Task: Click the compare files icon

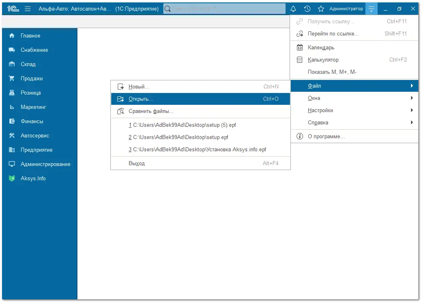Action: pos(121,111)
